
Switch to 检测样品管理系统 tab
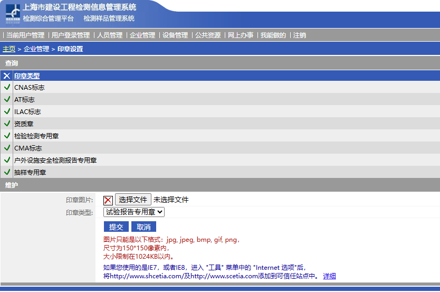tap(109, 18)
